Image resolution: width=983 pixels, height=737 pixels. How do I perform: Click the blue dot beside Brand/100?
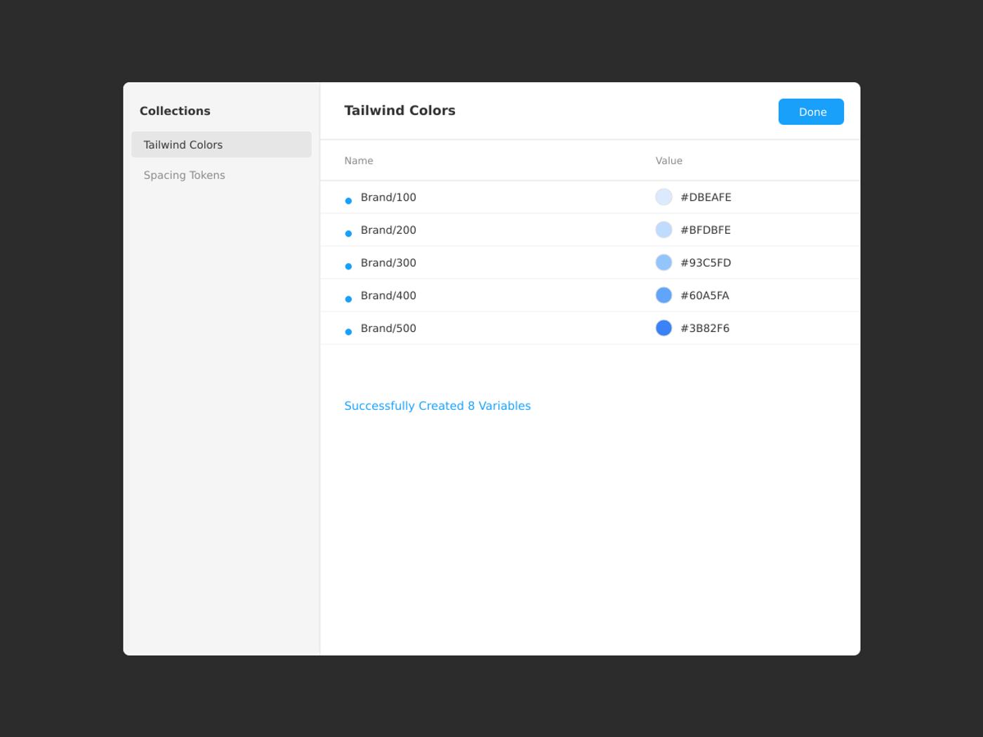point(348,201)
